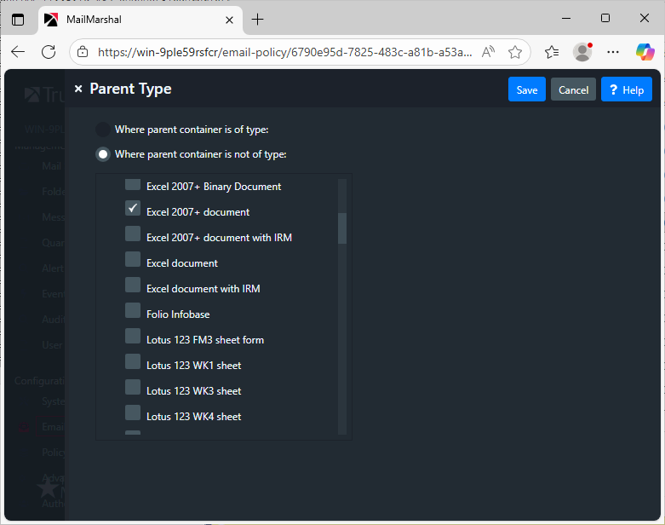Click the browser back arrow
The image size is (665, 525).
click(x=18, y=52)
